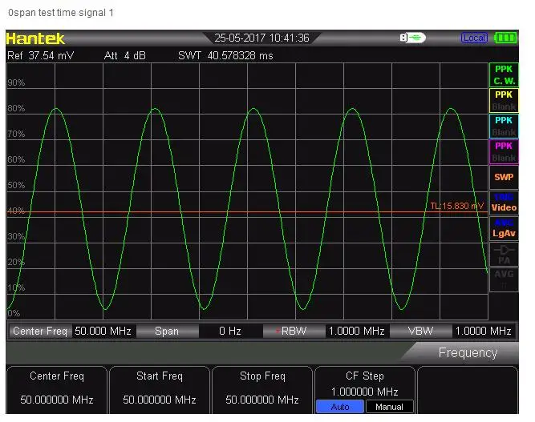535x422 pixels.
Task: Click the AVG status icon
Action: (x=504, y=278)
